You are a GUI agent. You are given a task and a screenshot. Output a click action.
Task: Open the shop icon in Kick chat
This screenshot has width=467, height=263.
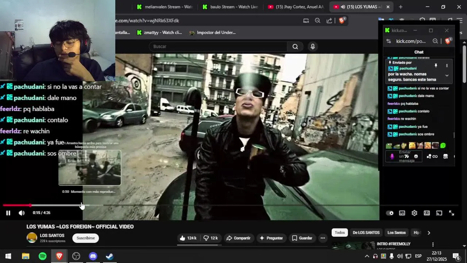(445, 156)
